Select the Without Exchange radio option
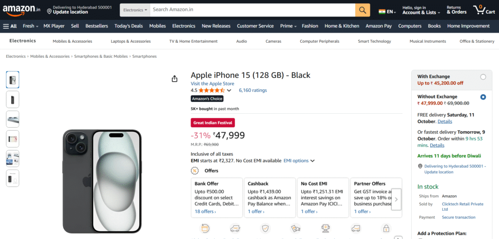The height and width of the screenshot is (239, 499). (483, 97)
